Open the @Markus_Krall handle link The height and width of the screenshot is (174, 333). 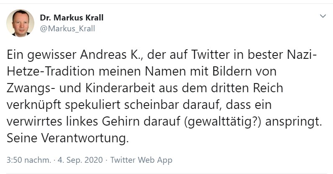67,28
